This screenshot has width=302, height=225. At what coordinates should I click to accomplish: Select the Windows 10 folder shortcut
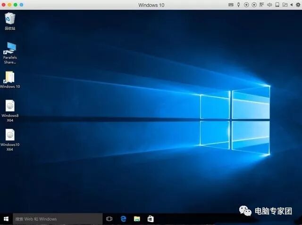pos(10,80)
